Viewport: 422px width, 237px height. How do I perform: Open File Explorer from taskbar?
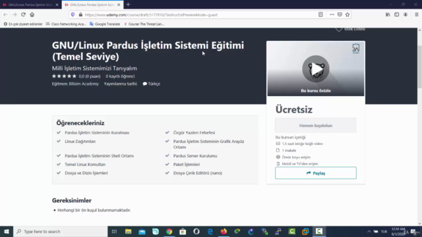129,231
